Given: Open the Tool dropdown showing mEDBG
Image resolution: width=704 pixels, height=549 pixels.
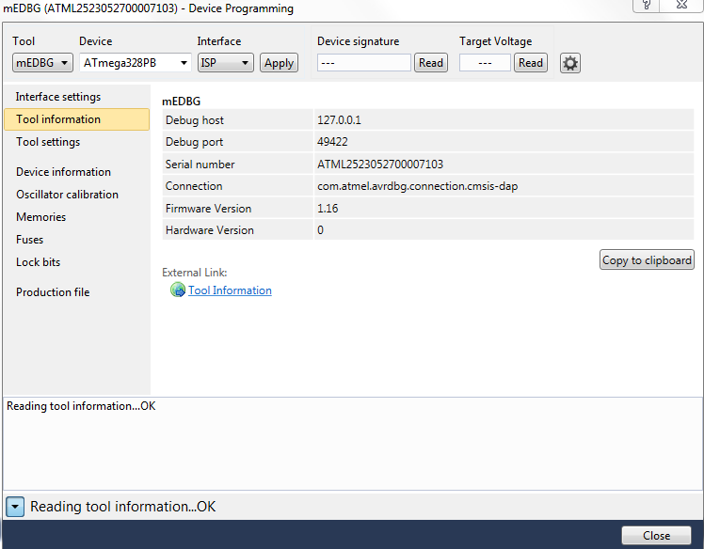Looking at the screenshot, I should [42, 63].
